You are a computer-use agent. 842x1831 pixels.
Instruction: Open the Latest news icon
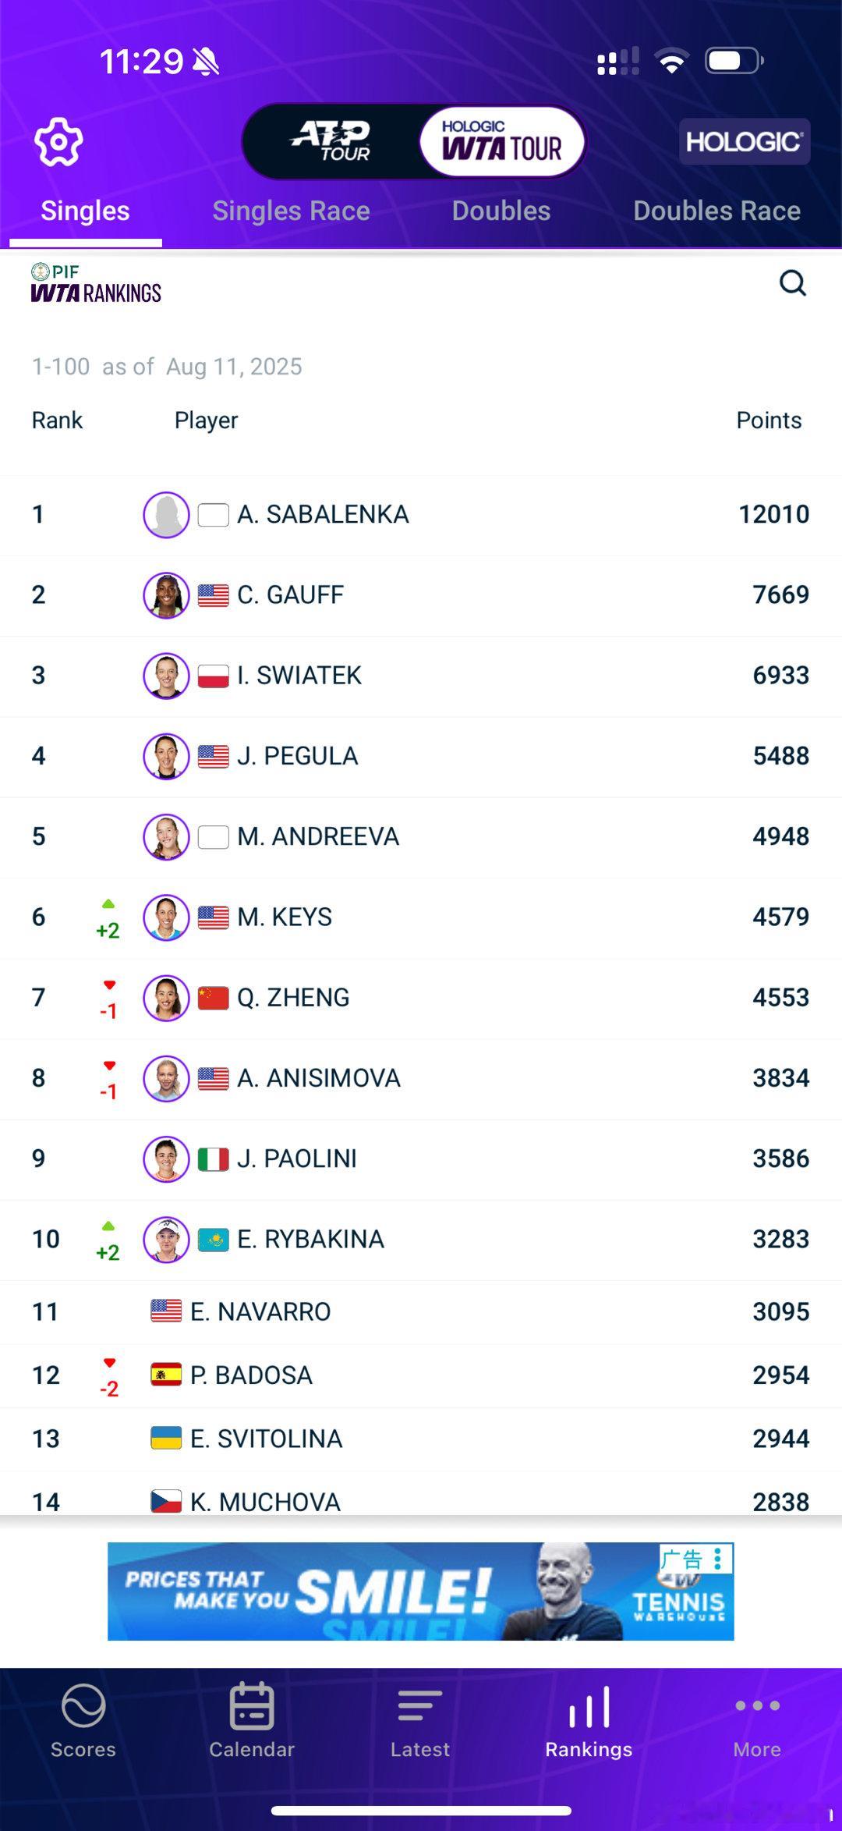pos(420,1705)
